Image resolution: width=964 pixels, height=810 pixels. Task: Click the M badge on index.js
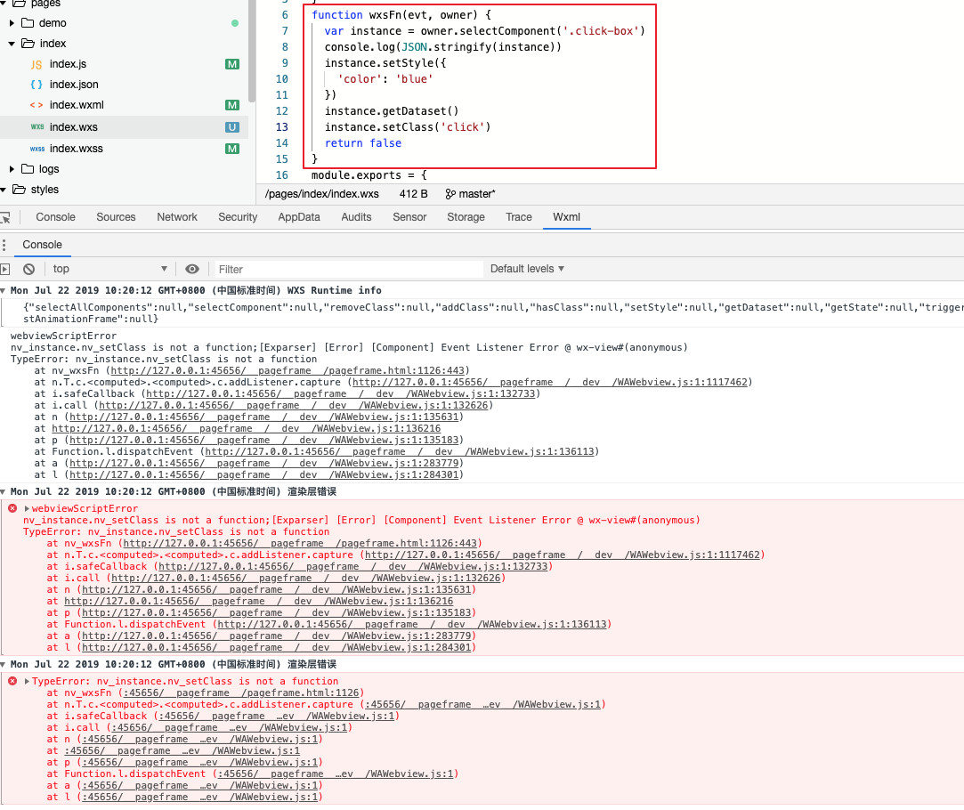[x=232, y=64]
